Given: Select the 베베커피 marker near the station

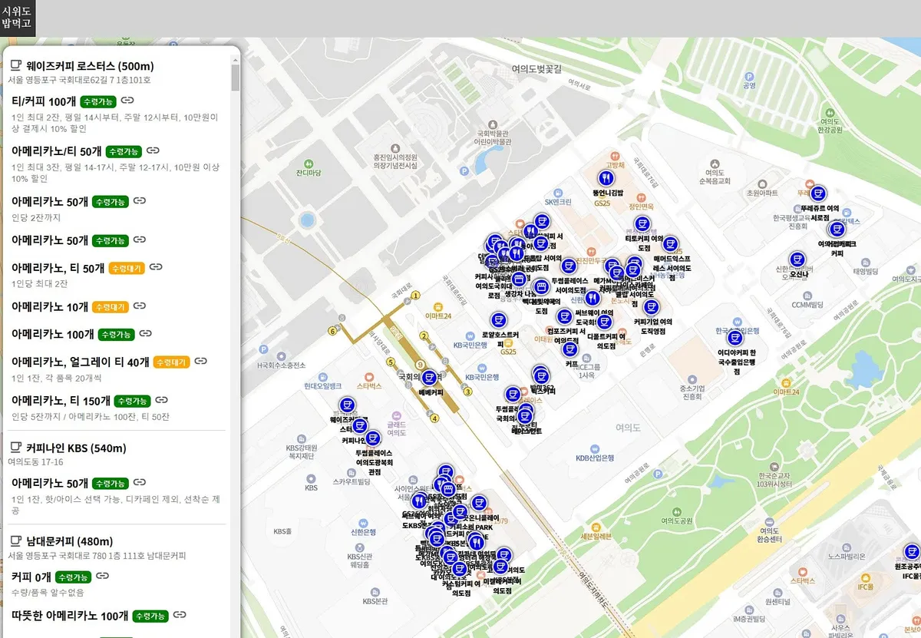Looking at the screenshot, I should pos(430,378).
